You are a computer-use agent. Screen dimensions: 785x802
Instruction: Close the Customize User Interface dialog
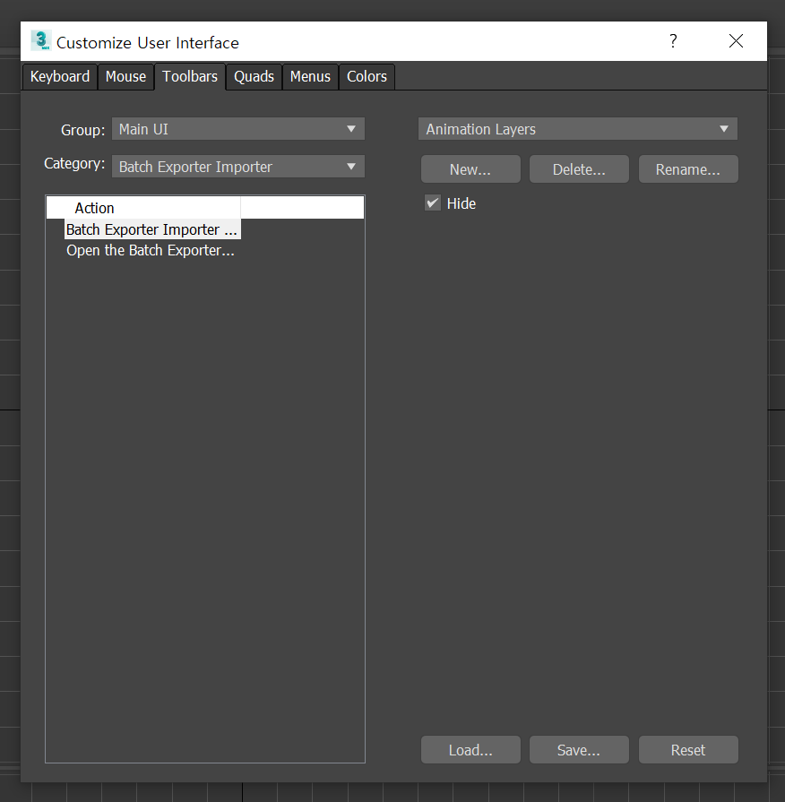tap(736, 41)
